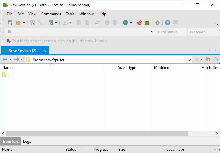Click the Paste toolbar icon

pos(115,23)
